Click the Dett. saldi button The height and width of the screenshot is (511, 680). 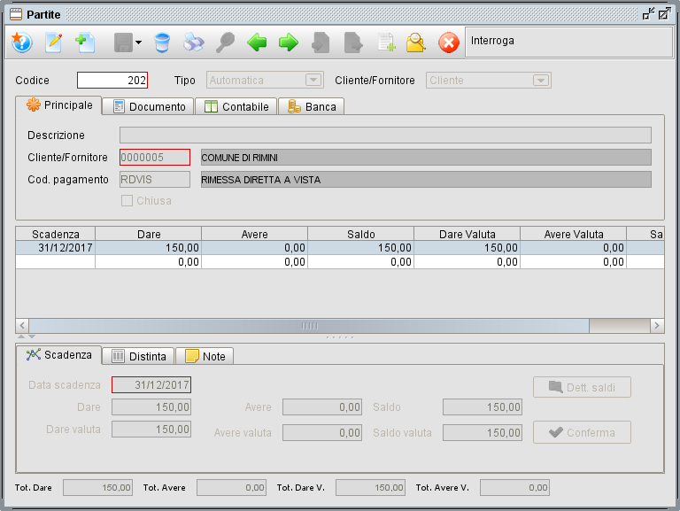582,387
